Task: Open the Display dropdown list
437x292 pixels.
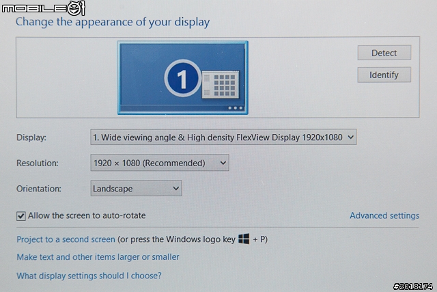Action: [x=223, y=137]
